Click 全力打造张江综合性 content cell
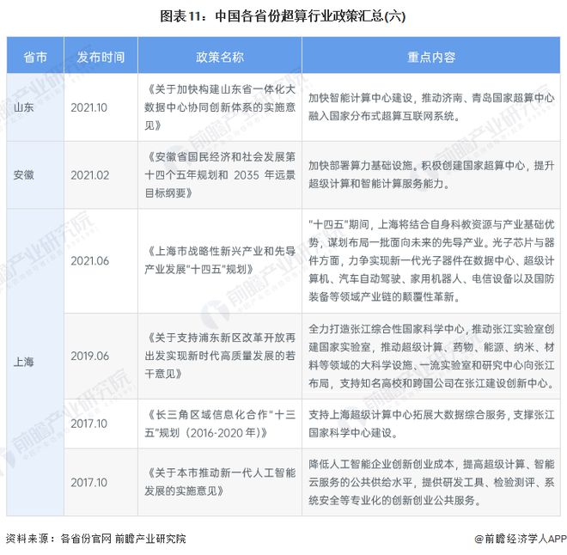This screenshot has width=567, height=555. coord(431,356)
